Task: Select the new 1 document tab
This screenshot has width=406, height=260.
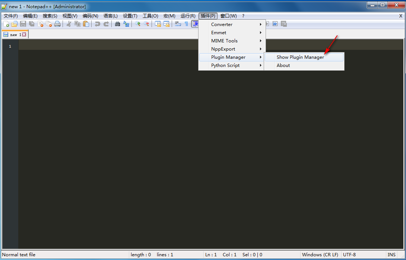Action: point(15,34)
